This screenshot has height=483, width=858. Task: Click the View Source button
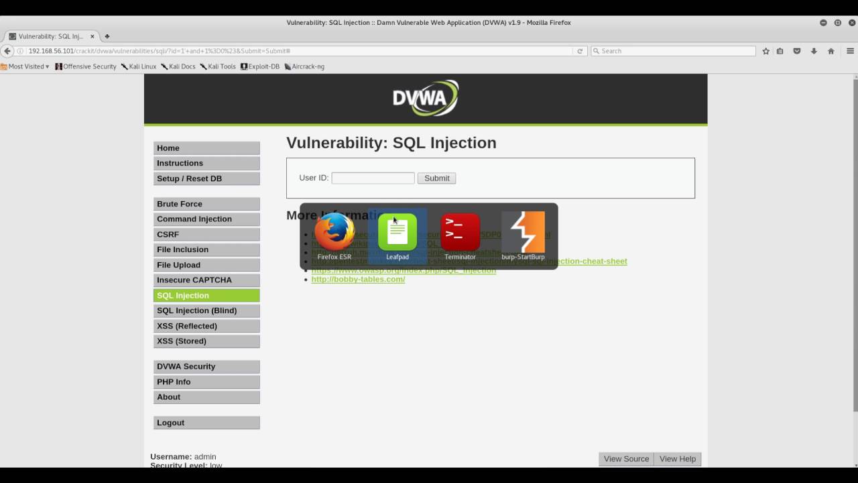click(626, 459)
